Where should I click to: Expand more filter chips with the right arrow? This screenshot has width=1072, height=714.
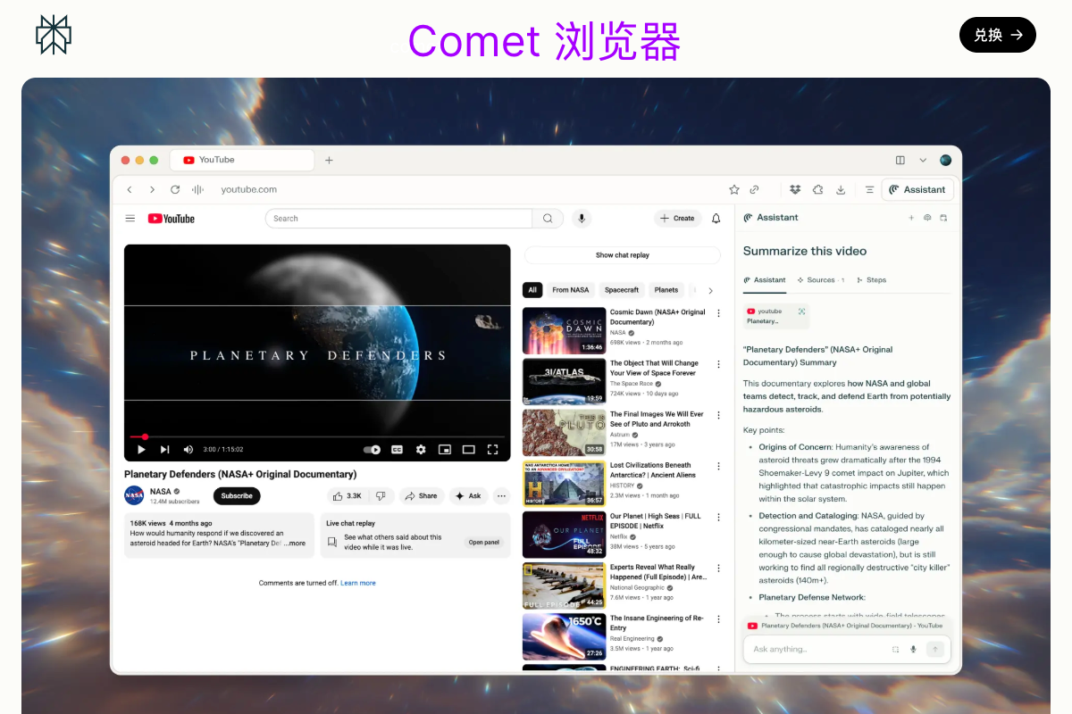[710, 289]
